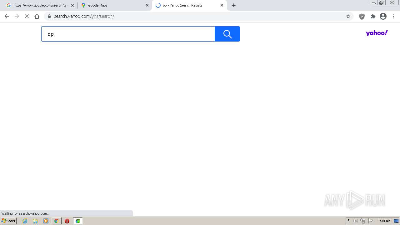The width and height of the screenshot is (400, 225).
Task: Close the Yahoo Search Results tab
Action: 222,5
